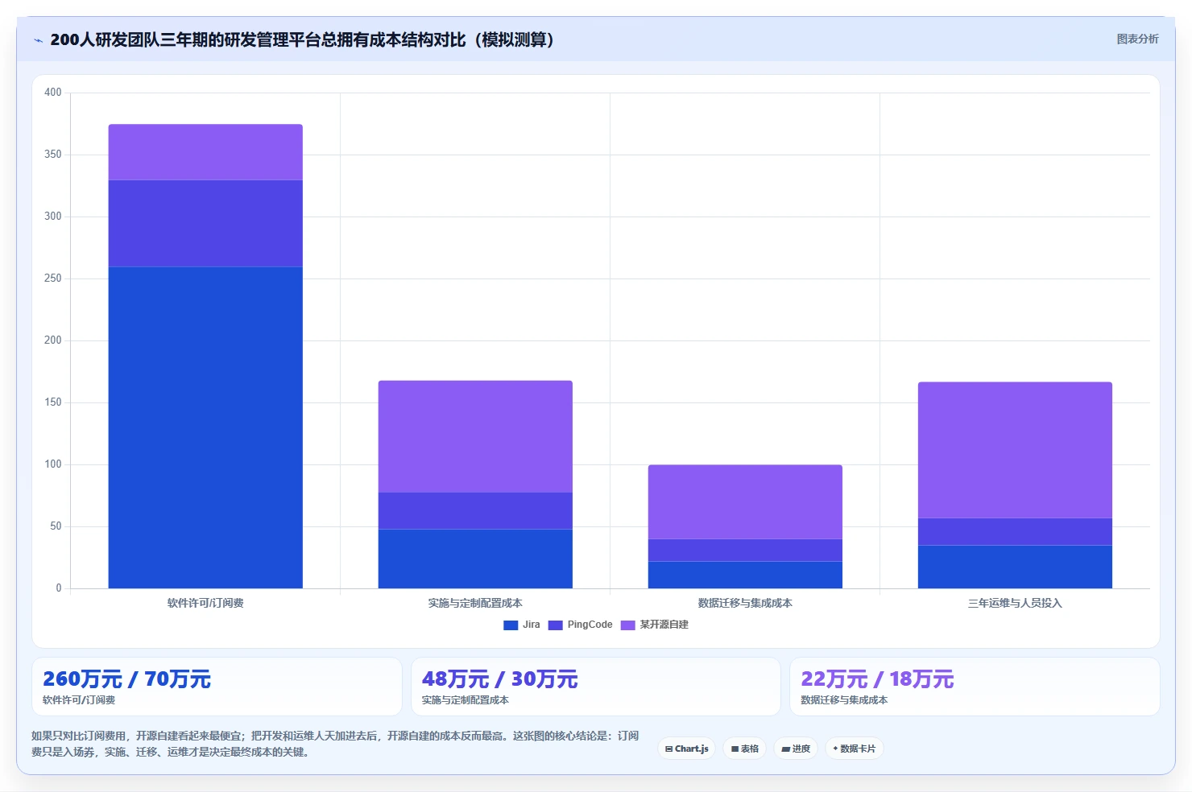Click the 260万元 / 70万元 card value

click(126, 679)
